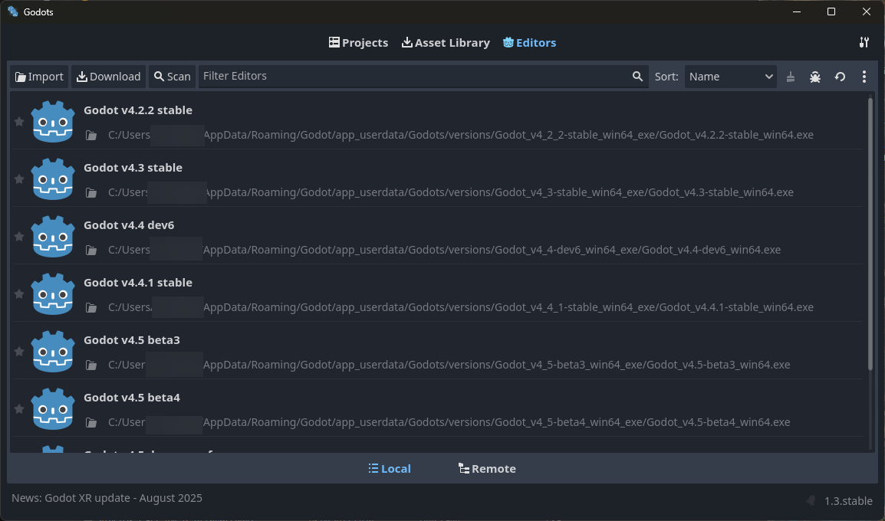Expand the Sort by Name dropdown
The image size is (885, 521).
[730, 77]
